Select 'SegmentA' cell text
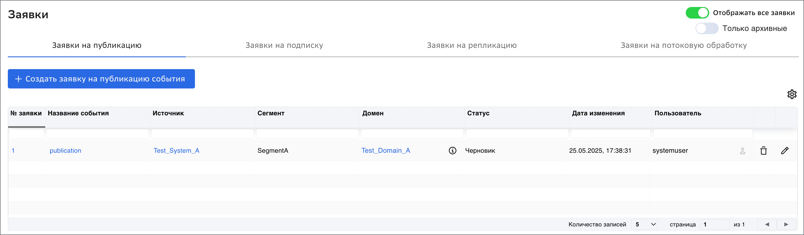804x235 pixels. pyautogui.click(x=272, y=151)
